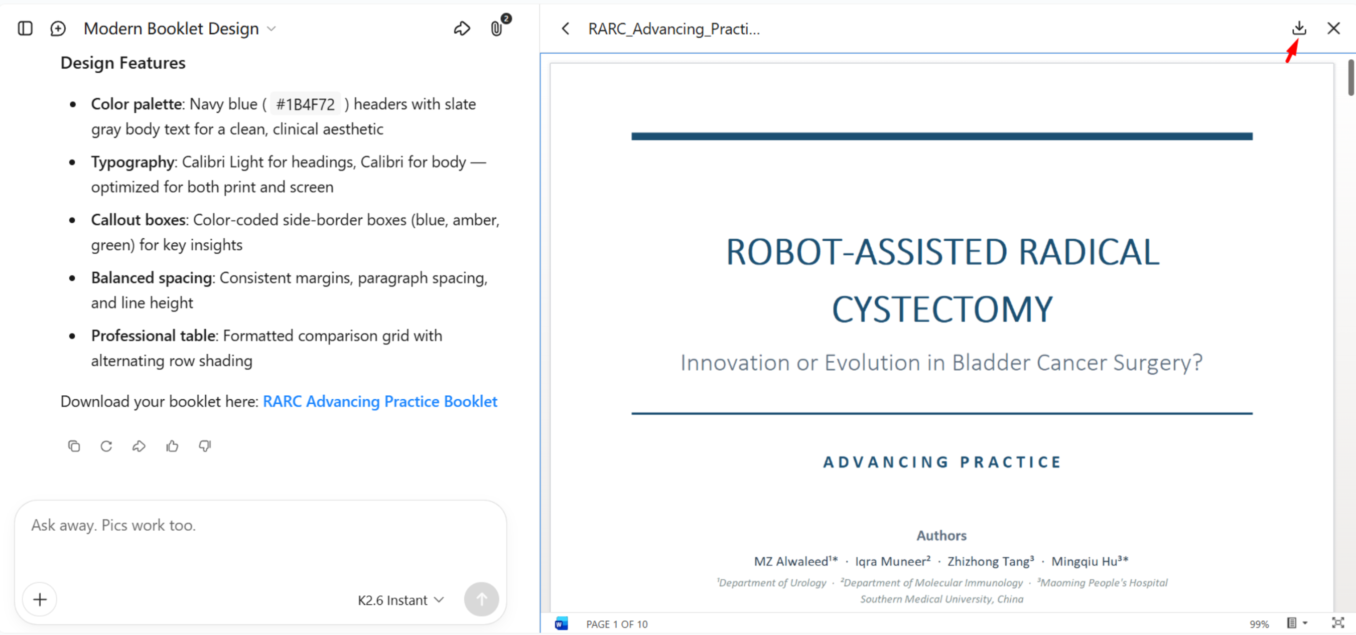This screenshot has height=635, width=1356.
Task: Click 'Department of Urology' affiliation text
Action: 772,582
